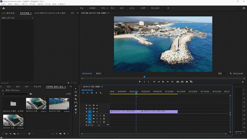Toggle lock on the V2 track
Viewport: 247px width, 139px height.
point(86,109)
